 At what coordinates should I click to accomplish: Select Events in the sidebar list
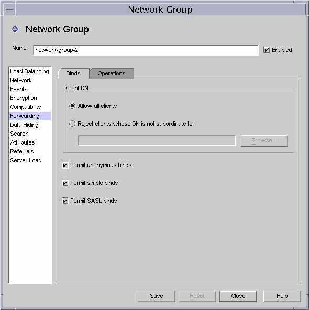coord(30,89)
